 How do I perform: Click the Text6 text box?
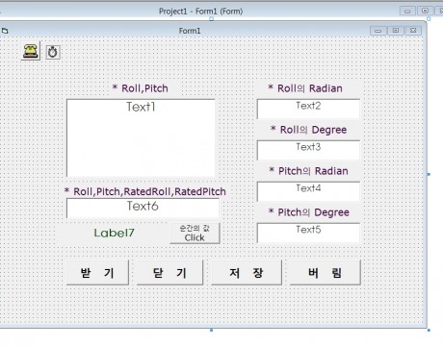click(143, 209)
